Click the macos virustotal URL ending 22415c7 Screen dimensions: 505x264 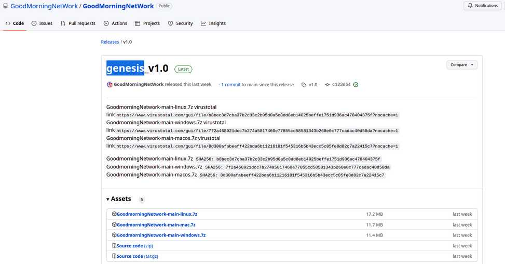coord(257,146)
